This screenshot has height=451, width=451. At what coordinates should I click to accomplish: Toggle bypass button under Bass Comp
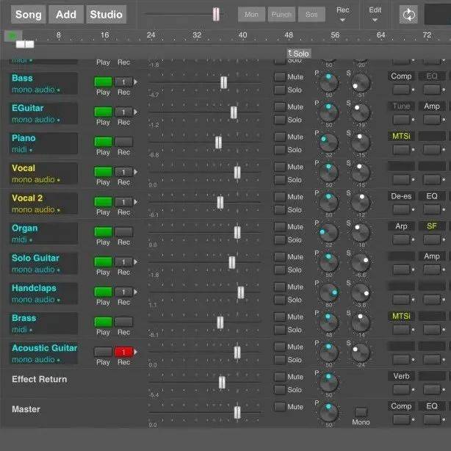(x=401, y=90)
